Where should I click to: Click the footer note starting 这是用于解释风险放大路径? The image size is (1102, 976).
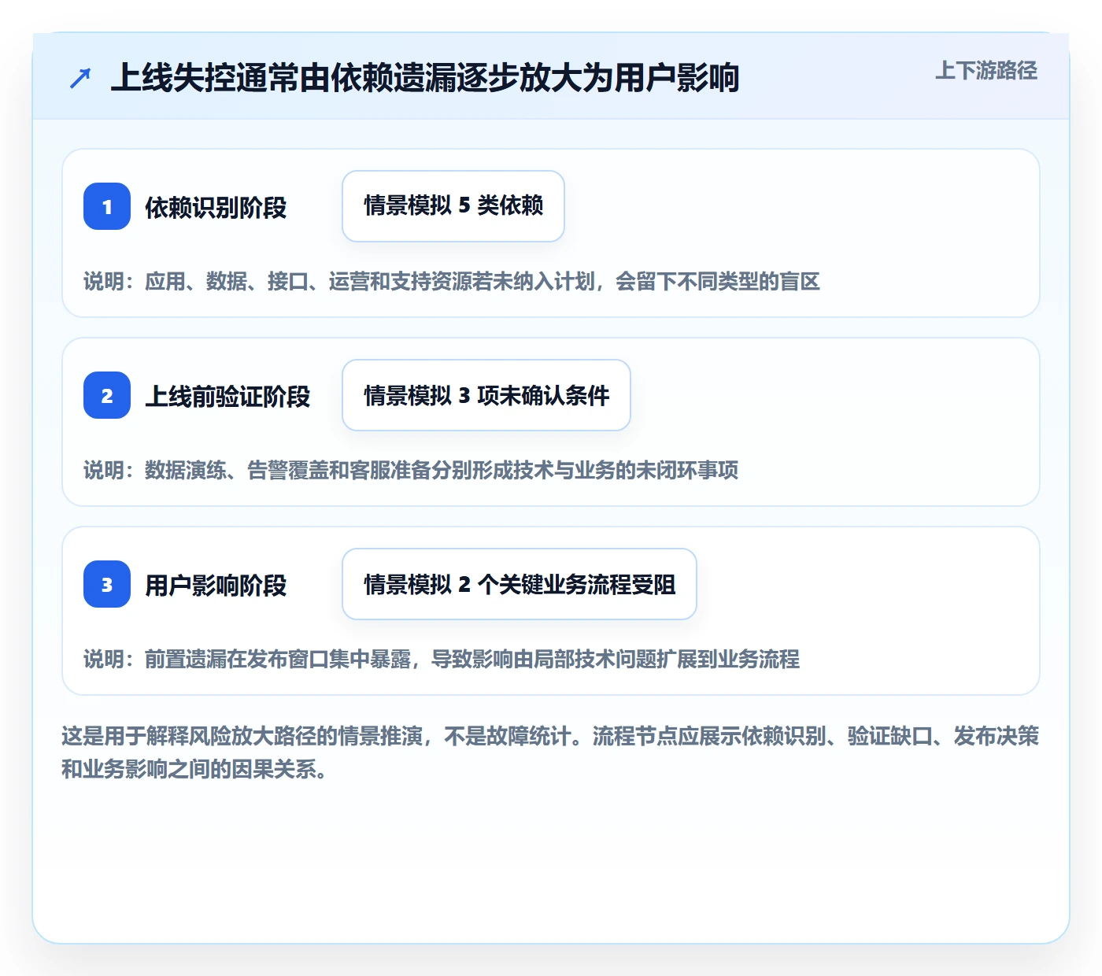click(550, 752)
